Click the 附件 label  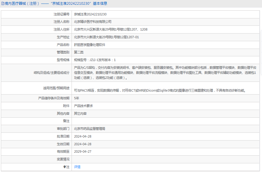pyautogui.click(x=66, y=106)
